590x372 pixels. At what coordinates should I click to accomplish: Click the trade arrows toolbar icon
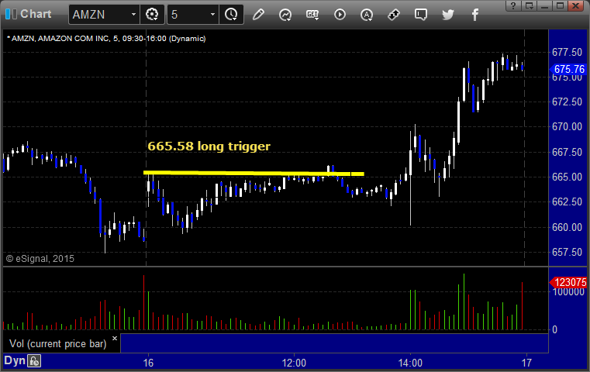pyautogui.click(x=394, y=15)
